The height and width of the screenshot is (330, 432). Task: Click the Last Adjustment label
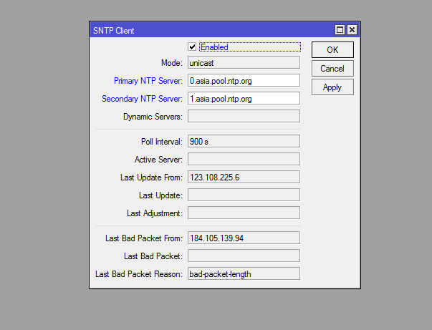[x=154, y=213]
